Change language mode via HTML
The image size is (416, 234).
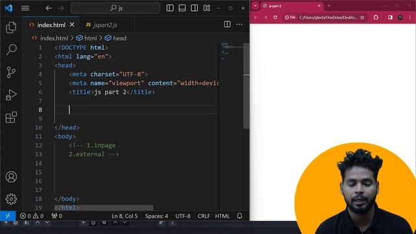point(222,216)
